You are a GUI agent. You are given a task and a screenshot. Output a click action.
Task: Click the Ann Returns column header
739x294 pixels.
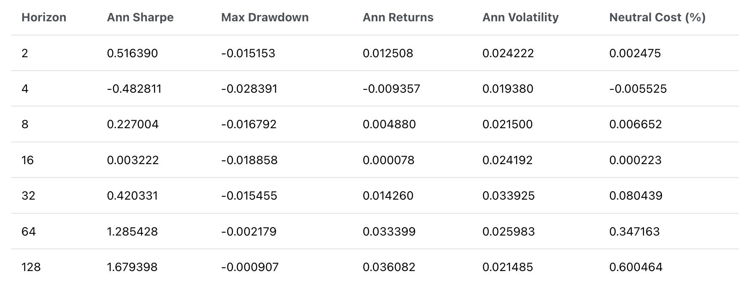398,18
